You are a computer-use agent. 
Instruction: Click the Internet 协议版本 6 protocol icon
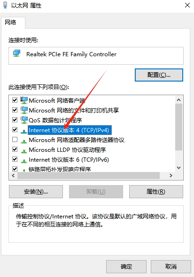coord(24,161)
